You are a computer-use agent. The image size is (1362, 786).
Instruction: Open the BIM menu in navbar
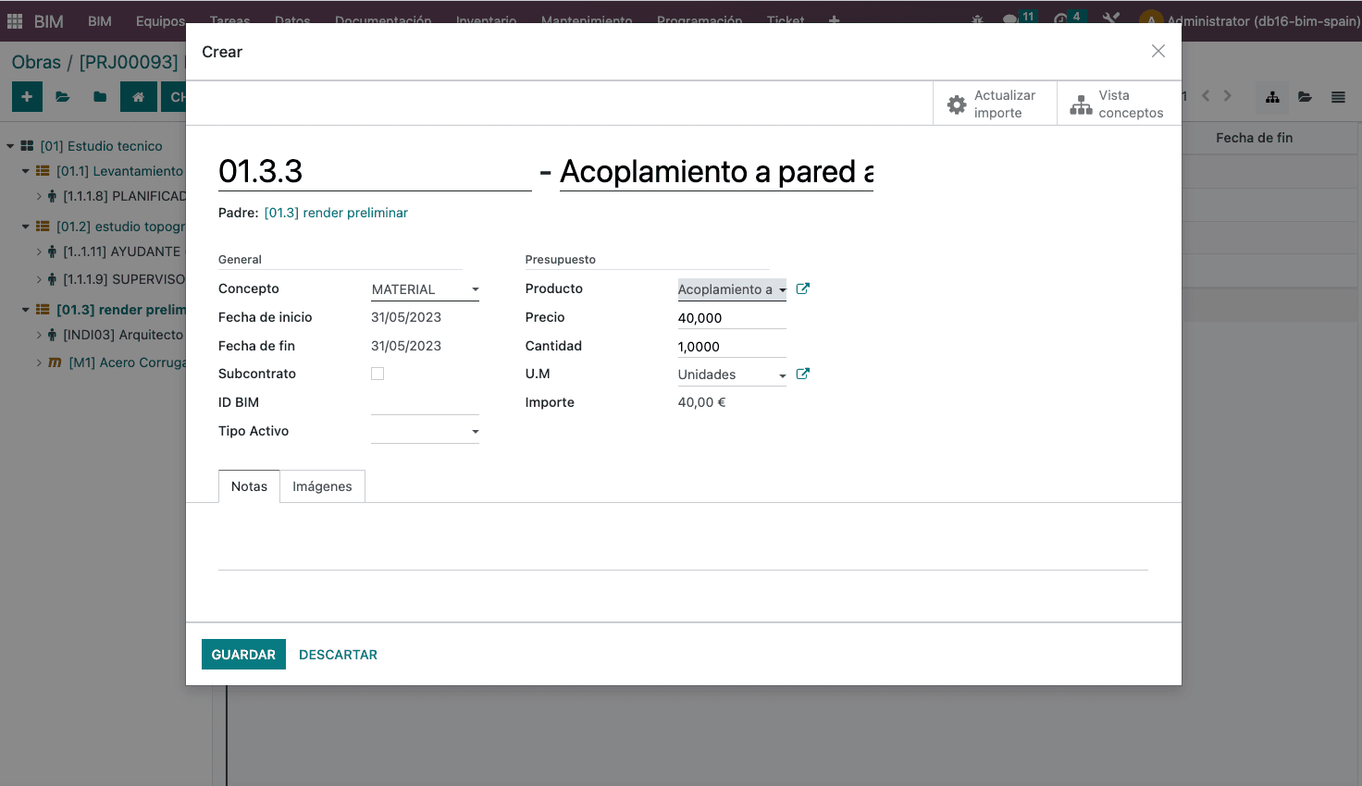pos(100,20)
